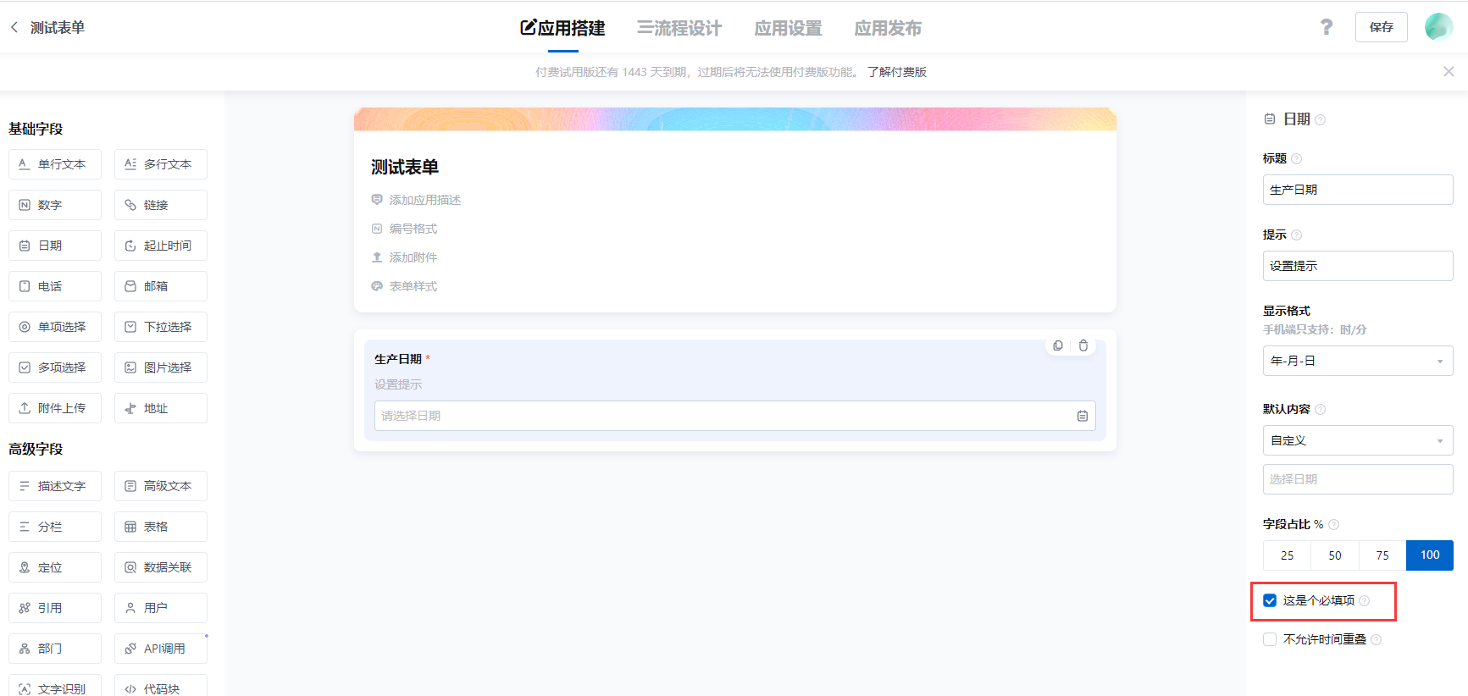Image resolution: width=1468 pixels, height=696 pixels.
Task: Click the 测试表单 form title
Action: (405, 167)
